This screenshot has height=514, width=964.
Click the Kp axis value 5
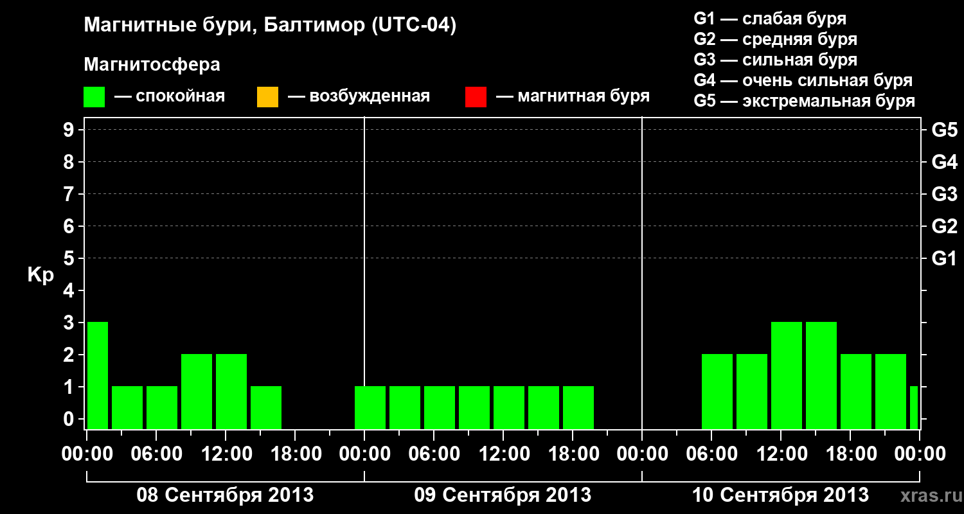pos(70,258)
